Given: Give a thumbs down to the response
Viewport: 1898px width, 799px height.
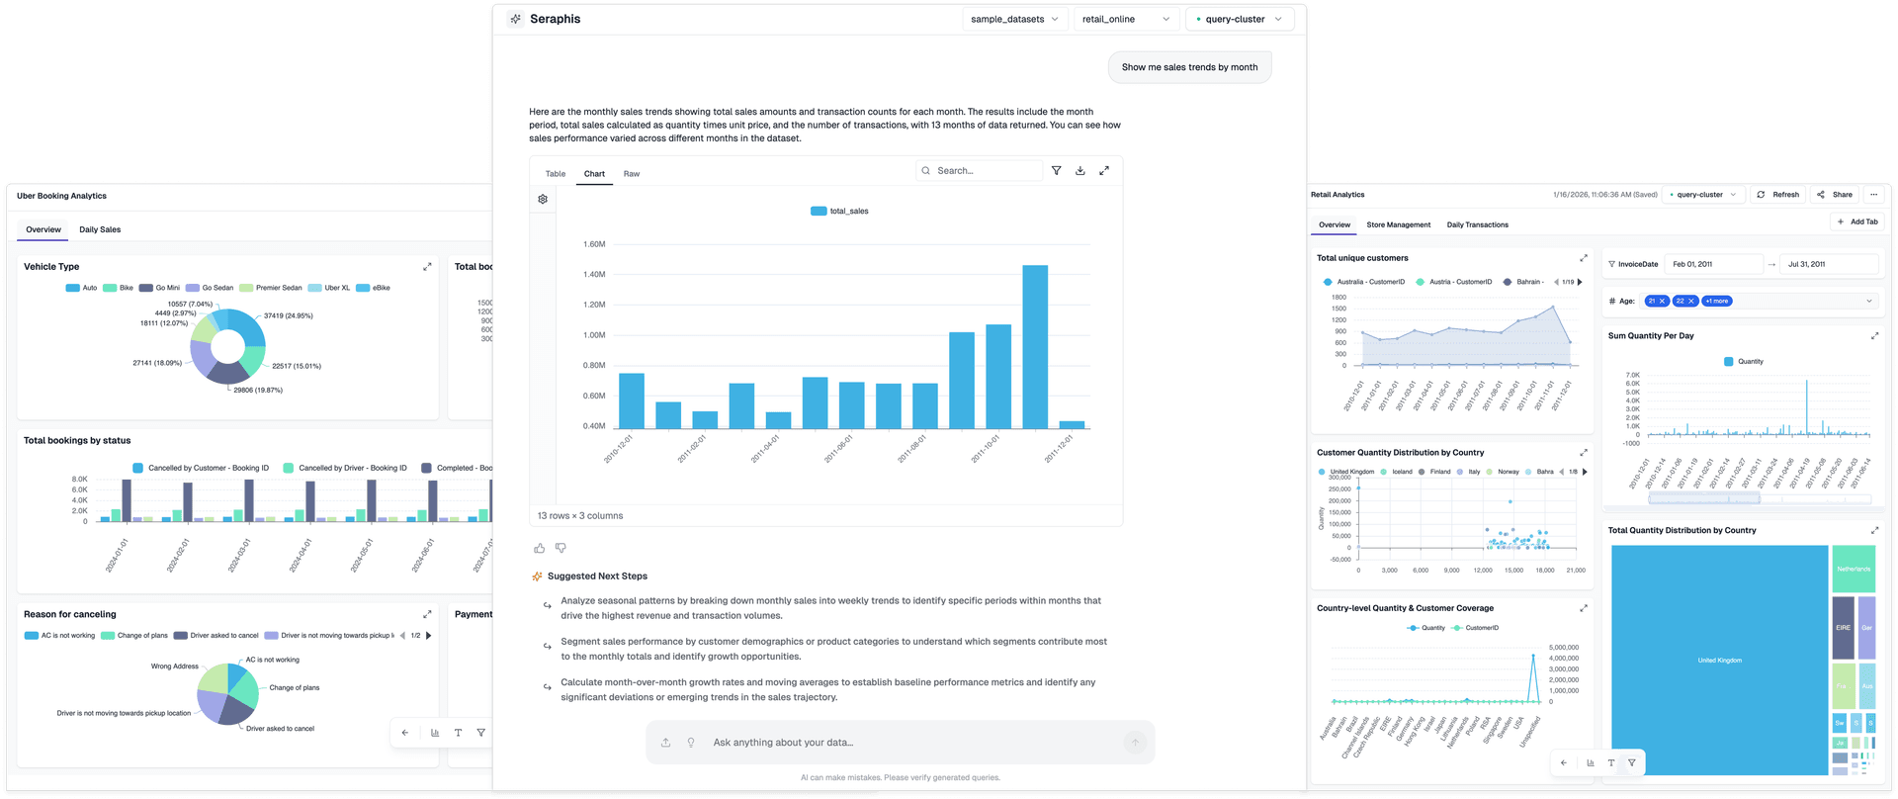Looking at the screenshot, I should point(561,548).
